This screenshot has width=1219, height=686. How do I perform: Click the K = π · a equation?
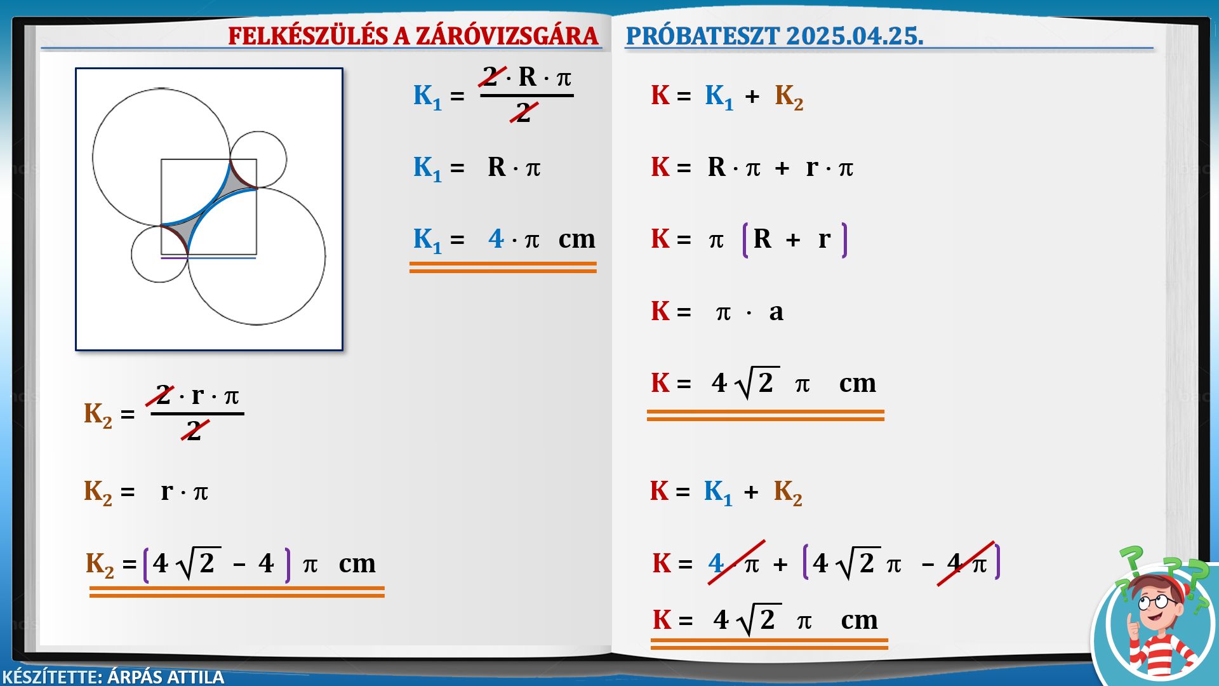pos(717,312)
